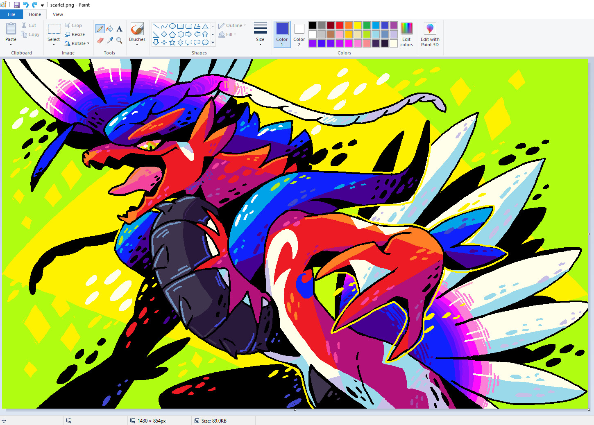The width and height of the screenshot is (594, 425).
Task: Click Undo in the quick access toolbar
Action: [25, 5]
